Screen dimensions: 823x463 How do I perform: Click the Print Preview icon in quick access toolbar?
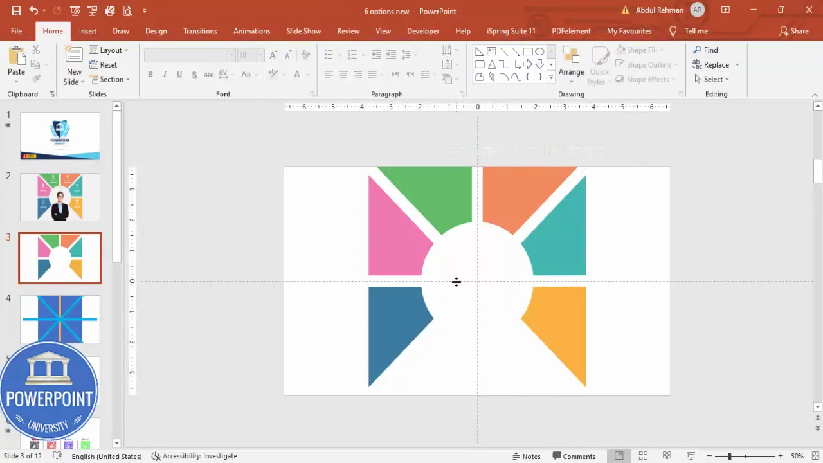[x=127, y=11]
